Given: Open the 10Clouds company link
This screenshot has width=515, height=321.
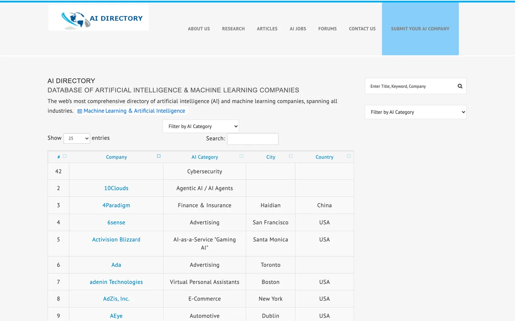Looking at the screenshot, I should tap(116, 188).
